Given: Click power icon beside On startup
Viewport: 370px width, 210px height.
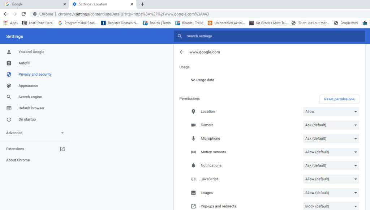Looking at the screenshot, I should coord(9,119).
